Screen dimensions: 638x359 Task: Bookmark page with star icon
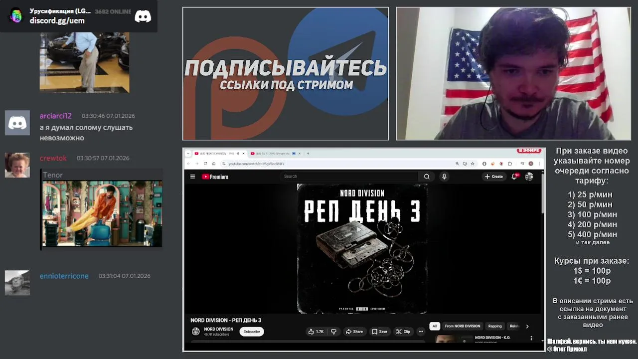point(473,164)
